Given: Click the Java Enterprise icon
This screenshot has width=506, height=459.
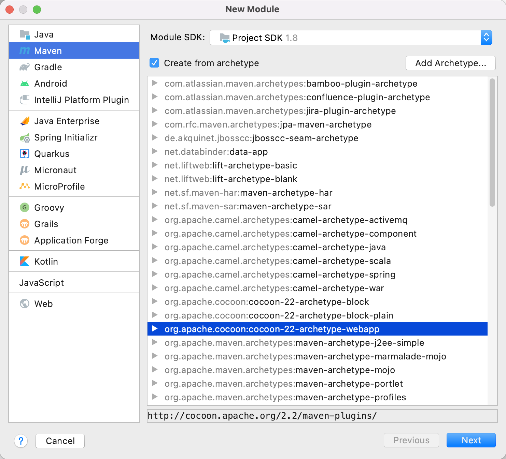Looking at the screenshot, I should pyautogui.click(x=25, y=121).
